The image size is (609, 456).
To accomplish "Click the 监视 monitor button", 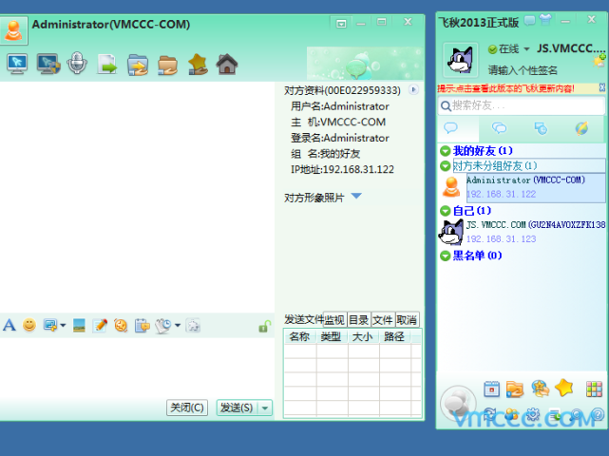I will (x=334, y=319).
